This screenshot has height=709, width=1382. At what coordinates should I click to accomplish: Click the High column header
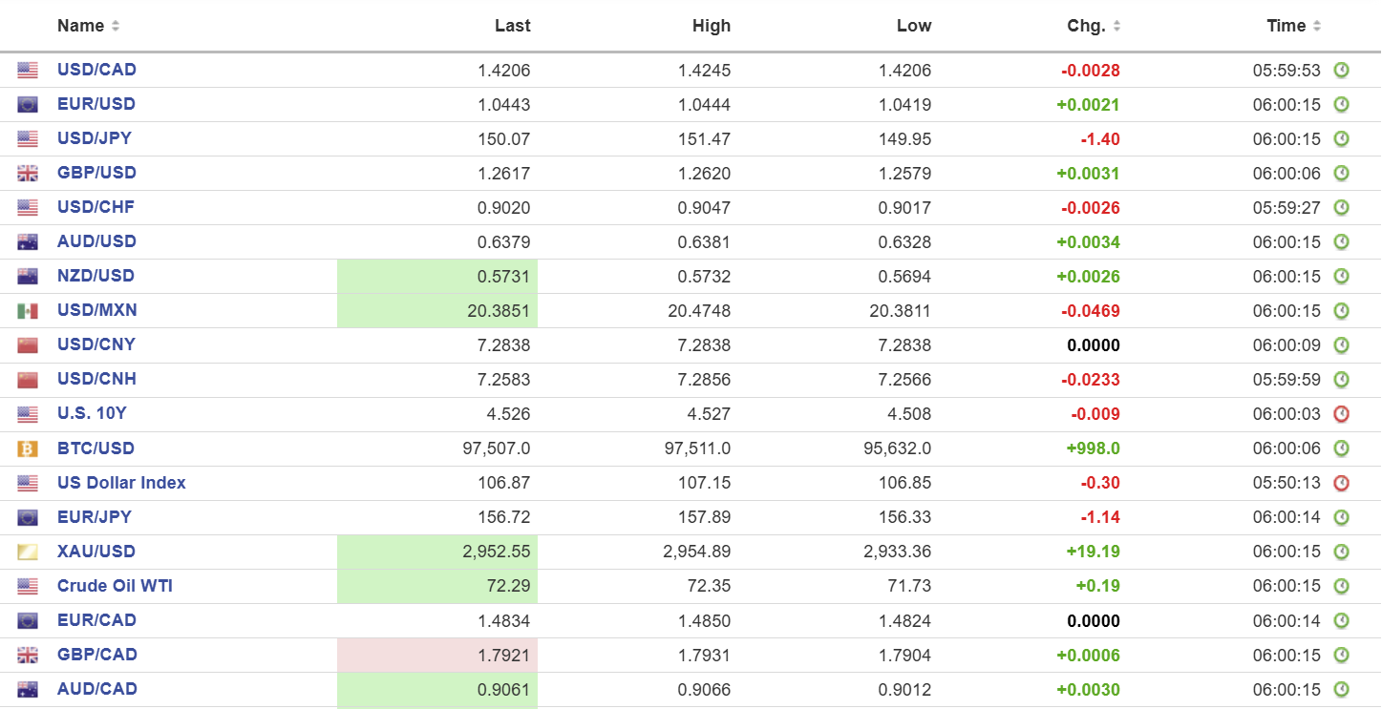(711, 26)
